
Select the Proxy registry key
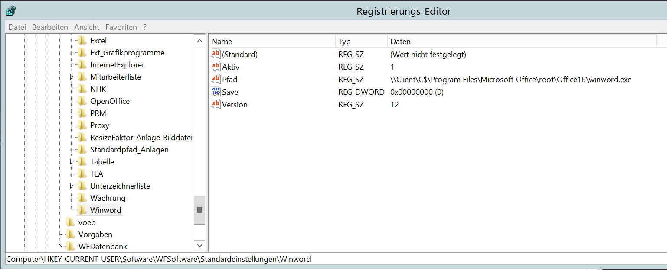(x=99, y=125)
